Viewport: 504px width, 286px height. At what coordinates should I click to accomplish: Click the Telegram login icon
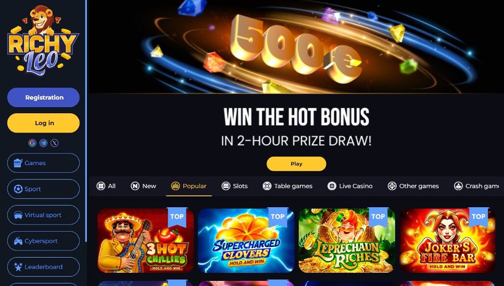coord(43,143)
